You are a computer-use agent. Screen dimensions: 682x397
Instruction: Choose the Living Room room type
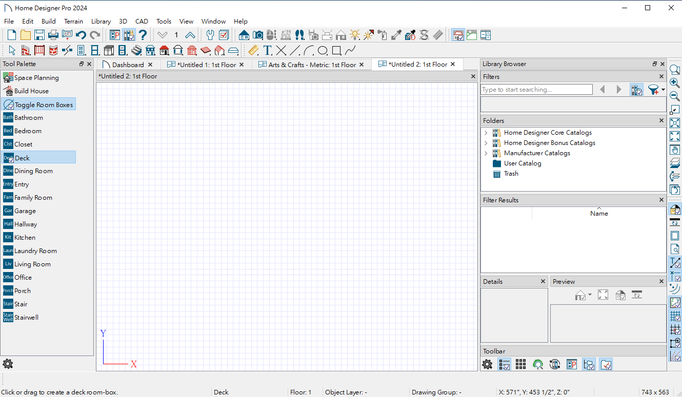(x=32, y=264)
